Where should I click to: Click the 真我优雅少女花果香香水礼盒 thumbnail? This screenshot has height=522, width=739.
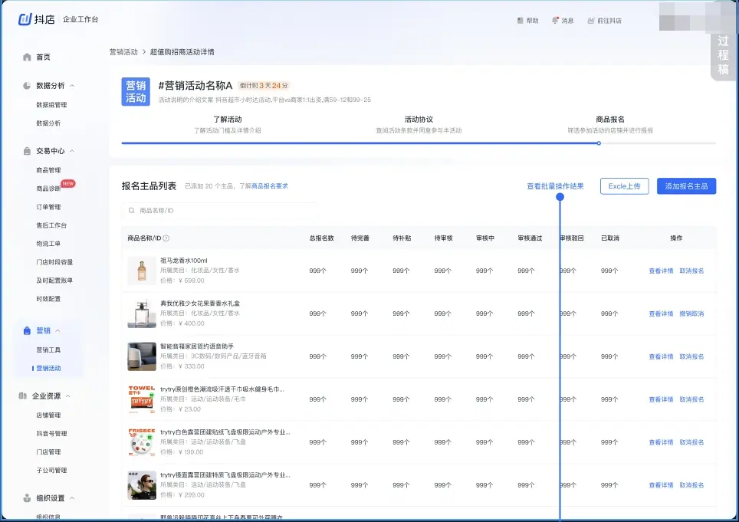tap(142, 314)
